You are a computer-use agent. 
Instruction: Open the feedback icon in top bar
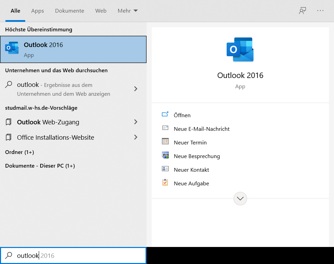click(302, 11)
